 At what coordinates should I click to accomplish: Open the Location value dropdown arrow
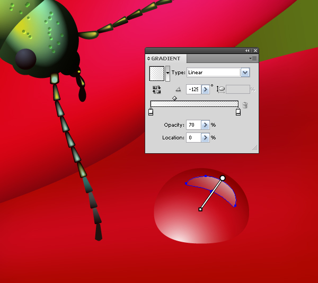tap(205, 138)
